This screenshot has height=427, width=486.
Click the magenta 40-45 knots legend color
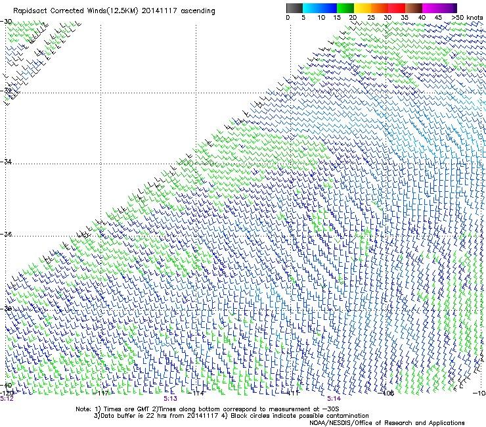(x=431, y=8)
